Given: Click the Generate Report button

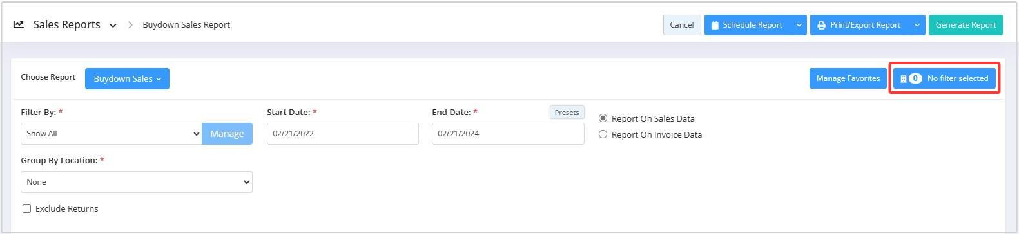Looking at the screenshot, I should (966, 25).
